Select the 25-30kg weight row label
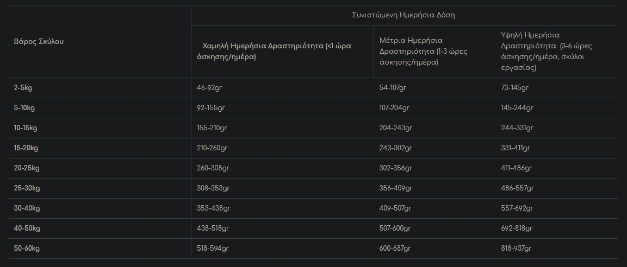 [27, 188]
